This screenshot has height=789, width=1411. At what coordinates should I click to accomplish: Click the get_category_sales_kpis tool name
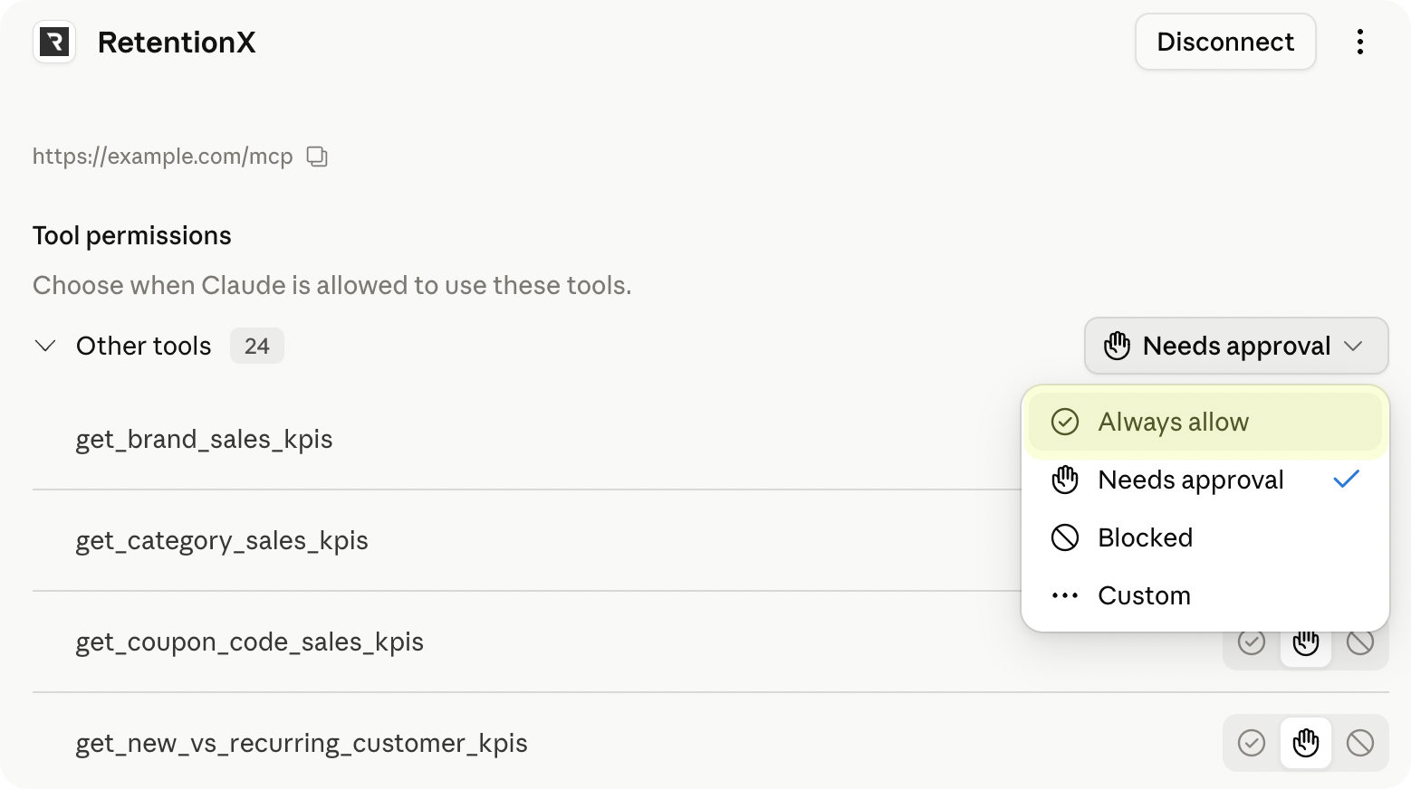[222, 541]
